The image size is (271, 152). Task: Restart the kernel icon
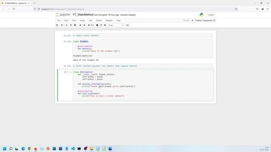(101, 25)
